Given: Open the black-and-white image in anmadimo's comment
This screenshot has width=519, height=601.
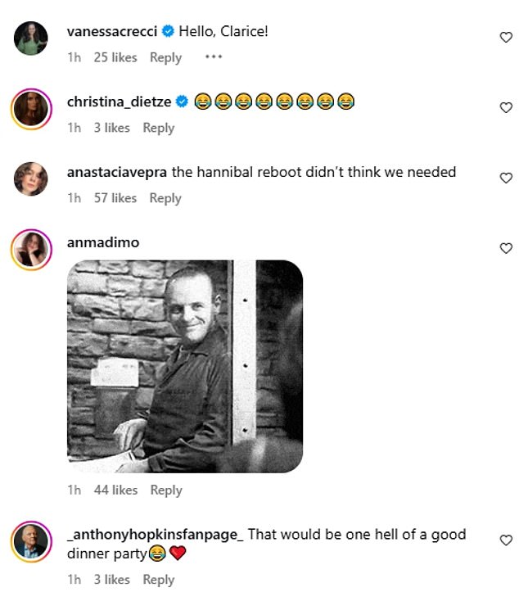Looking at the screenshot, I should click(x=185, y=366).
